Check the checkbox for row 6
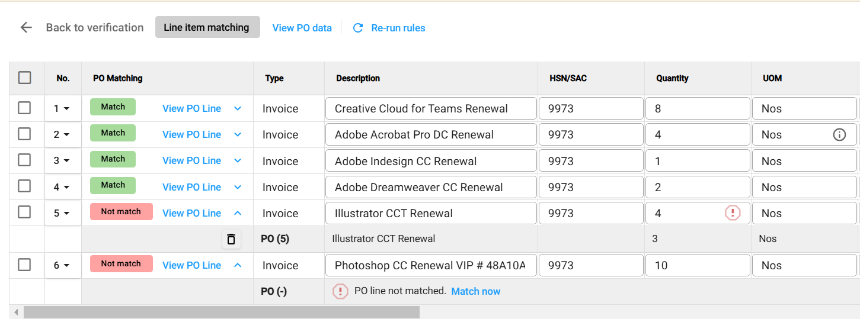Image resolution: width=860 pixels, height=319 pixels. (24, 265)
